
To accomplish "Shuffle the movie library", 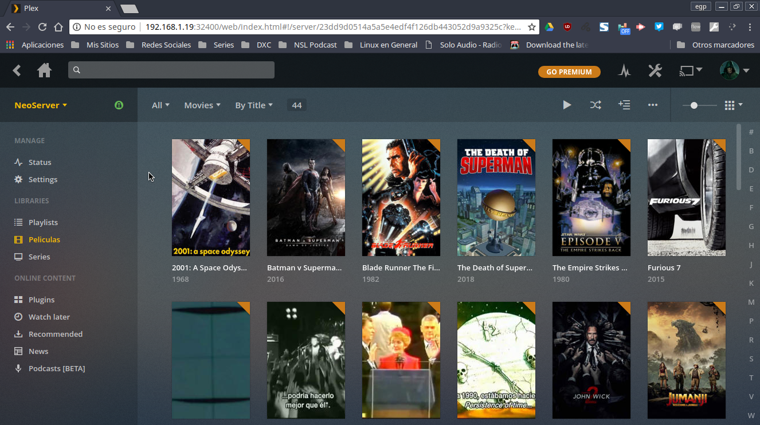I will click(596, 105).
